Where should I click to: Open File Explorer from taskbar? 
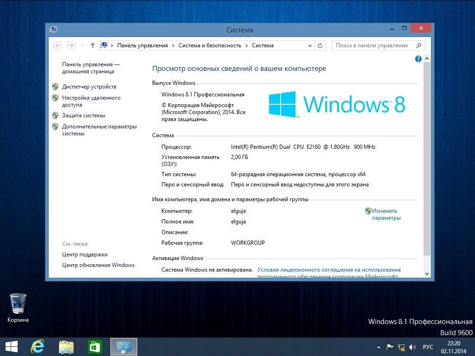[x=66, y=347]
